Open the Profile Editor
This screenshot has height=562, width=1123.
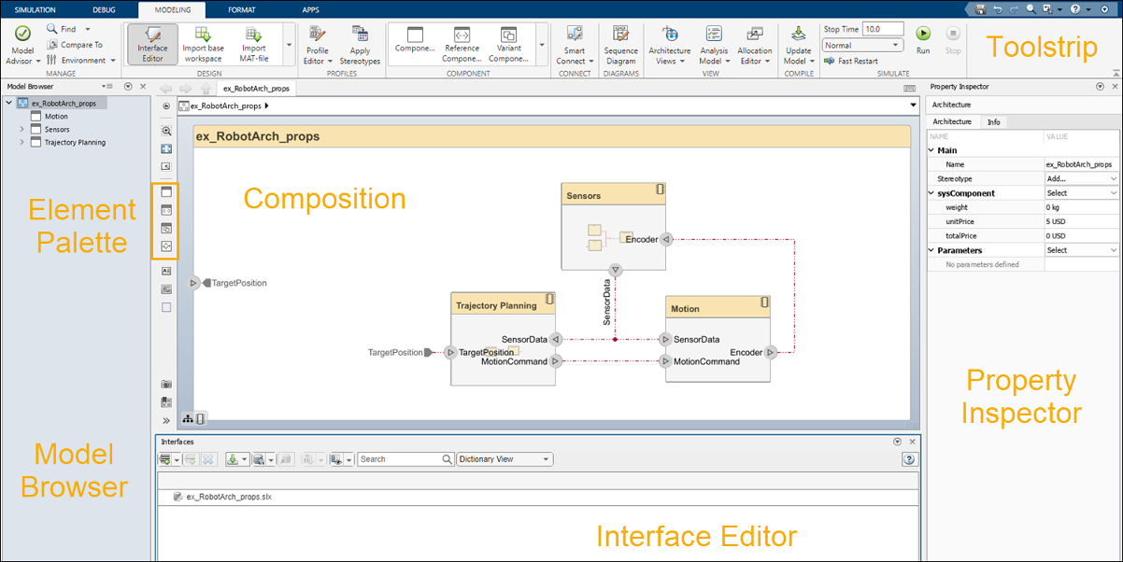pyautogui.click(x=317, y=45)
